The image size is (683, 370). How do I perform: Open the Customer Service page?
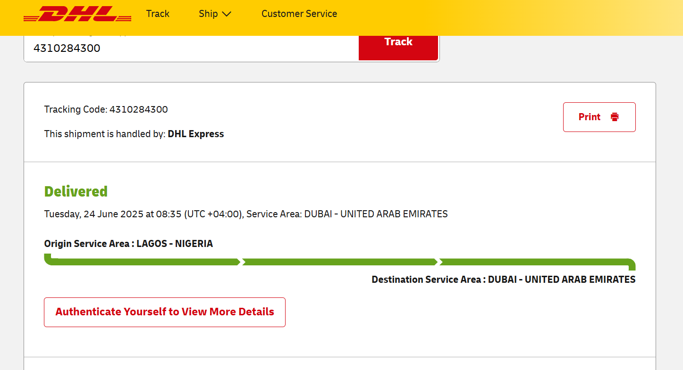click(x=299, y=14)
